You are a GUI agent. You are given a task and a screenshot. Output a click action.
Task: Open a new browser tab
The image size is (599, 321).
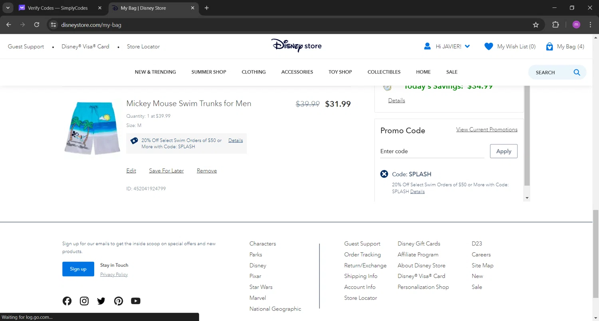tap(206, 8)
